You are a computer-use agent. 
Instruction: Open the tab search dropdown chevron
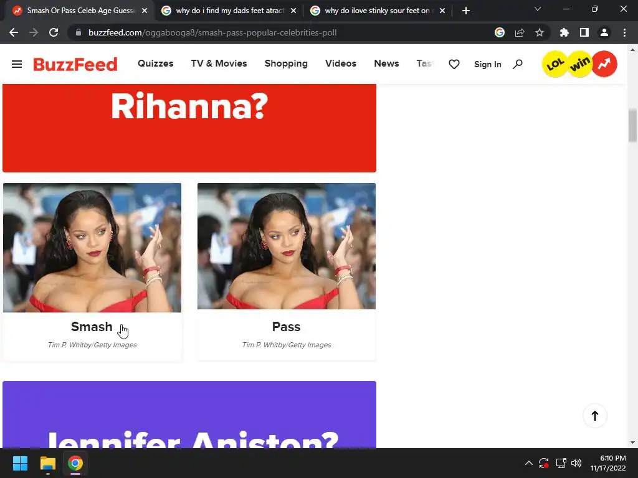(538, 9)
